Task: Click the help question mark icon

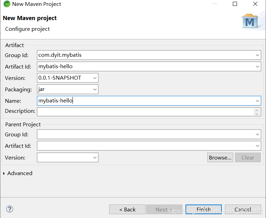Action: tap(10, 209)
